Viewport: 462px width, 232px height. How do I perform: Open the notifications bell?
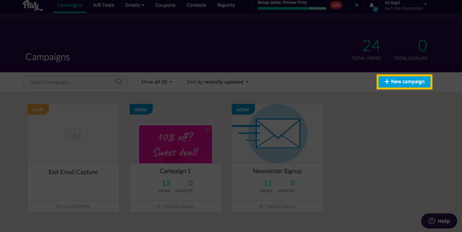point(372,5)
